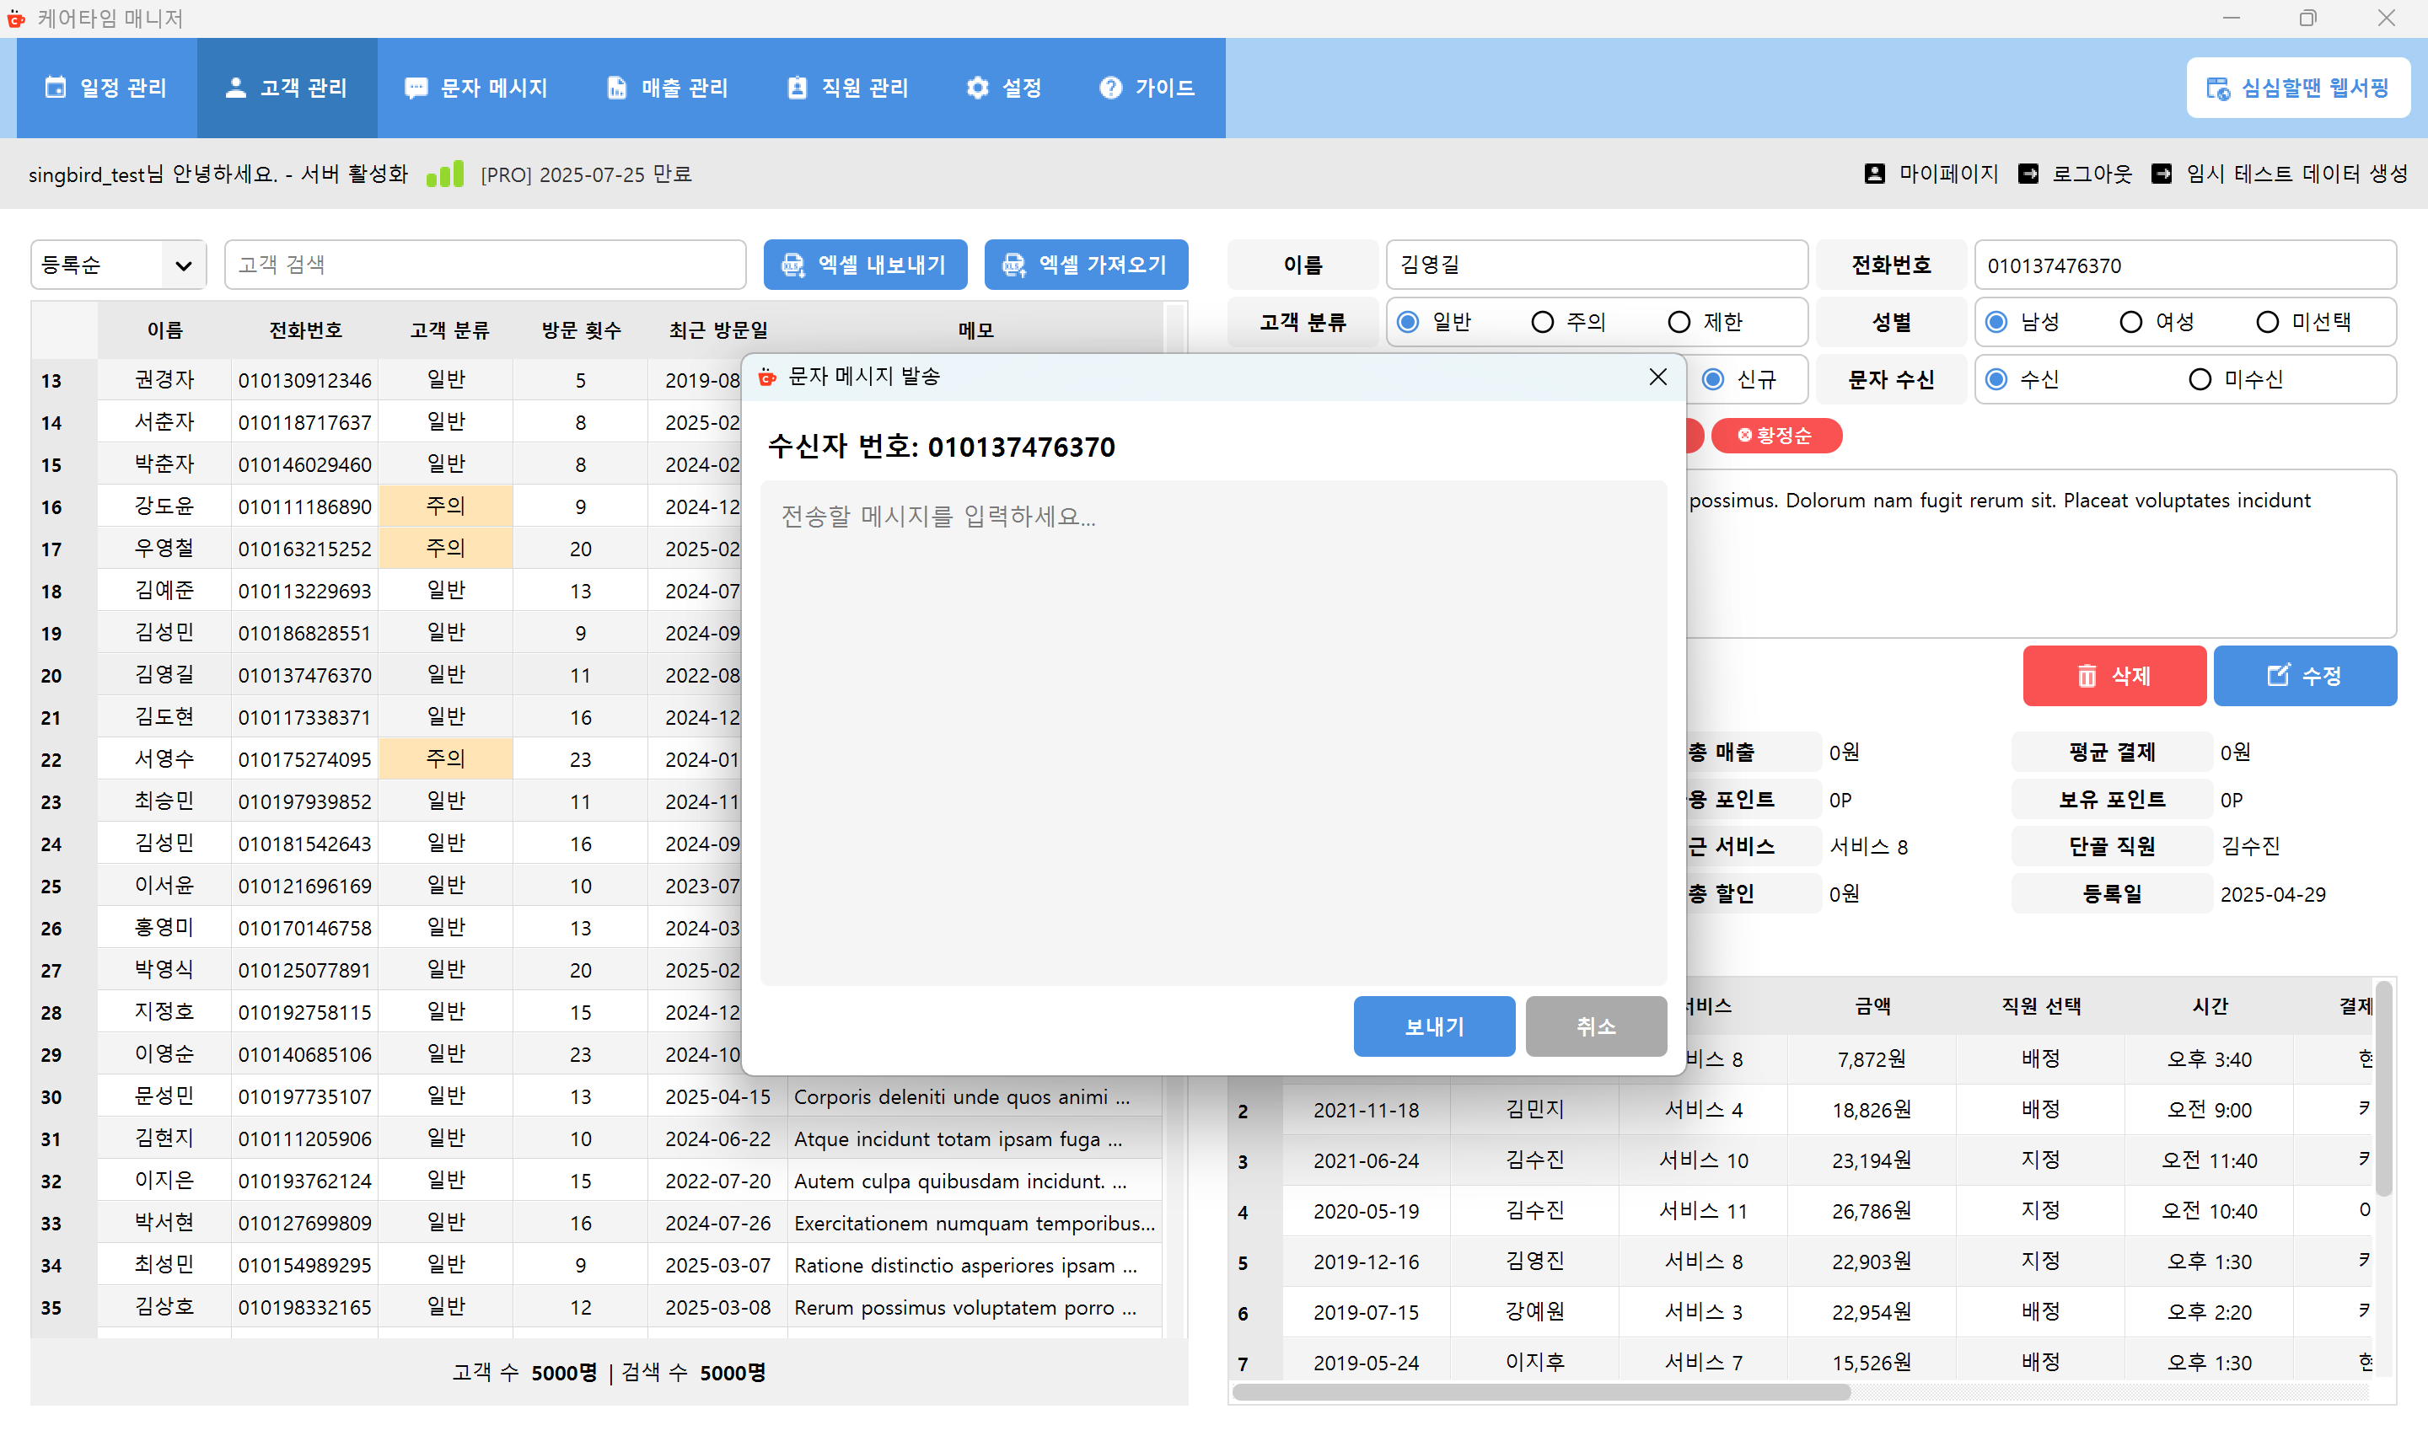Click the 로그아웃 logout icon

(x=2029, y=174)
